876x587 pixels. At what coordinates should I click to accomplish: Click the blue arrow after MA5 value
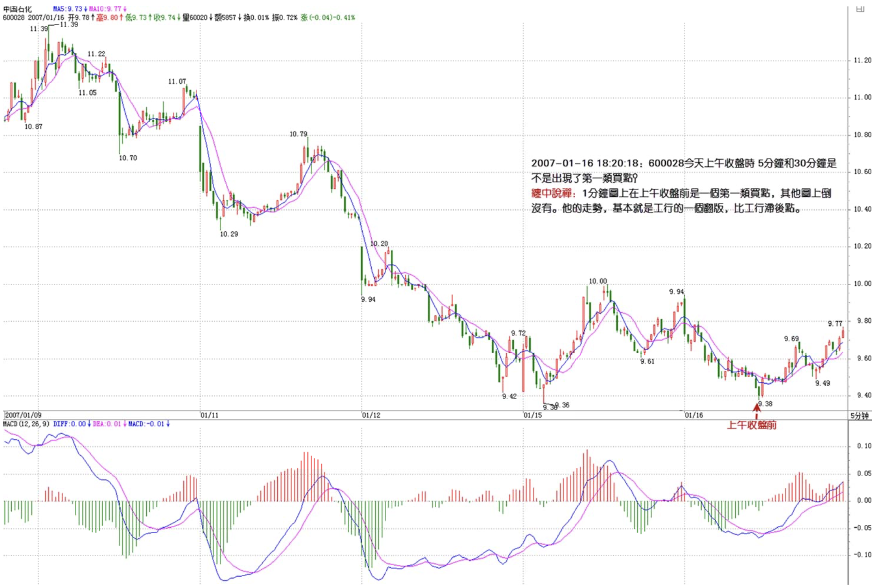86,9
